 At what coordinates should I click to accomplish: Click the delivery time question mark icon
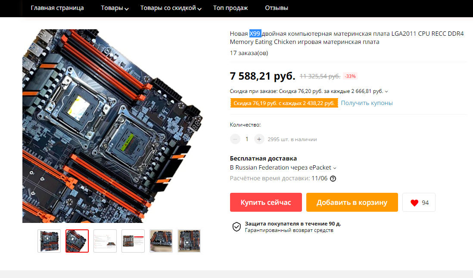[333, 179]
